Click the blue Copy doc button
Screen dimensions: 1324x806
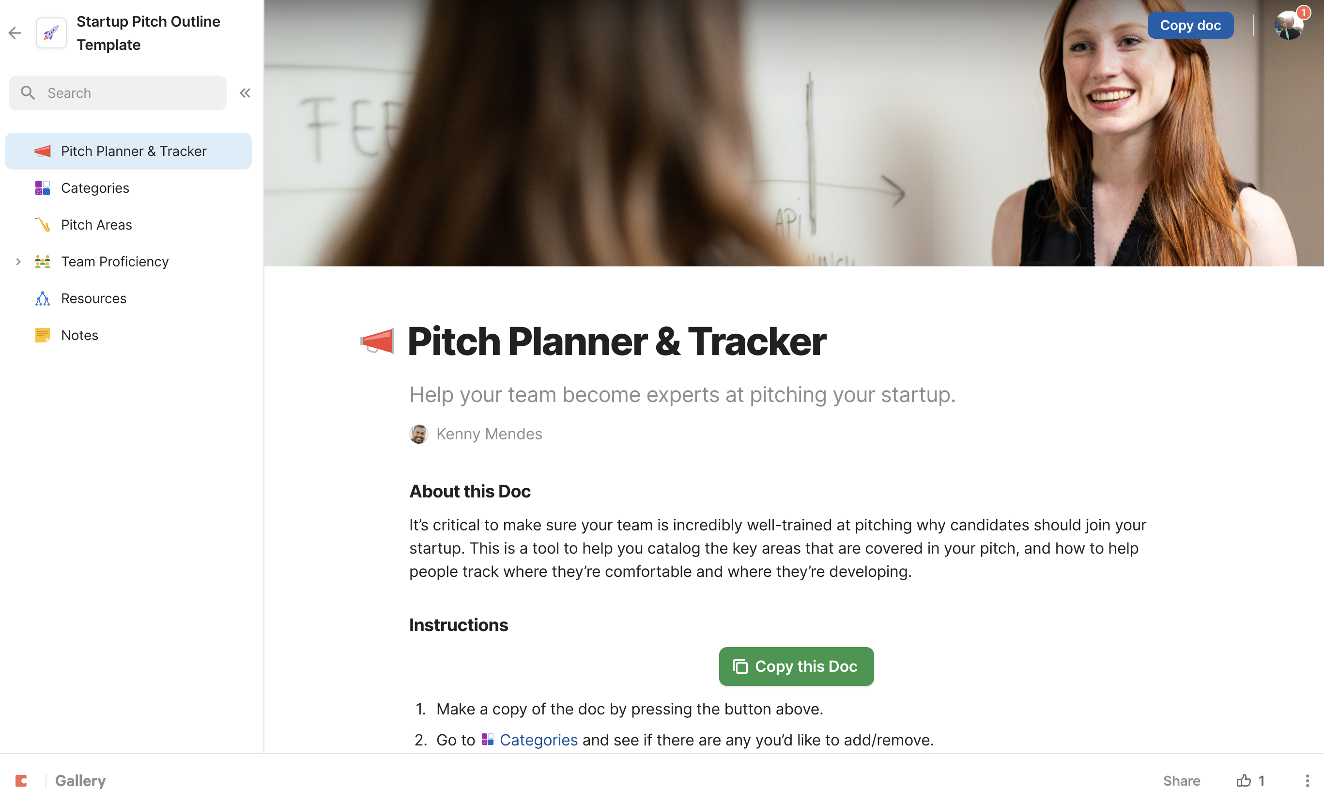(x=1190, y=25)
